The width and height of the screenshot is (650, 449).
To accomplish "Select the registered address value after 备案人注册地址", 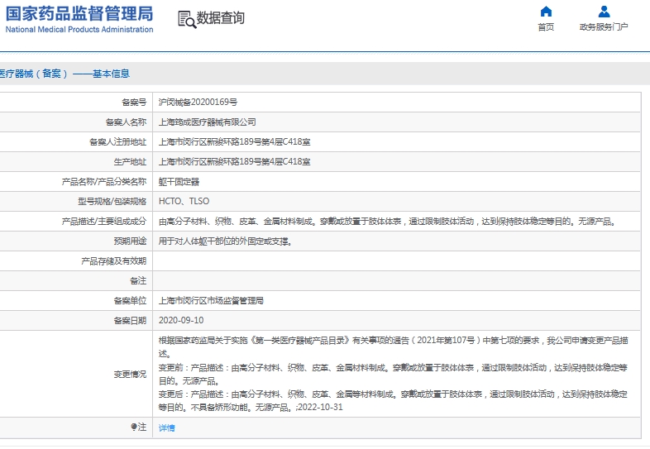I will [x=234, y=141].
